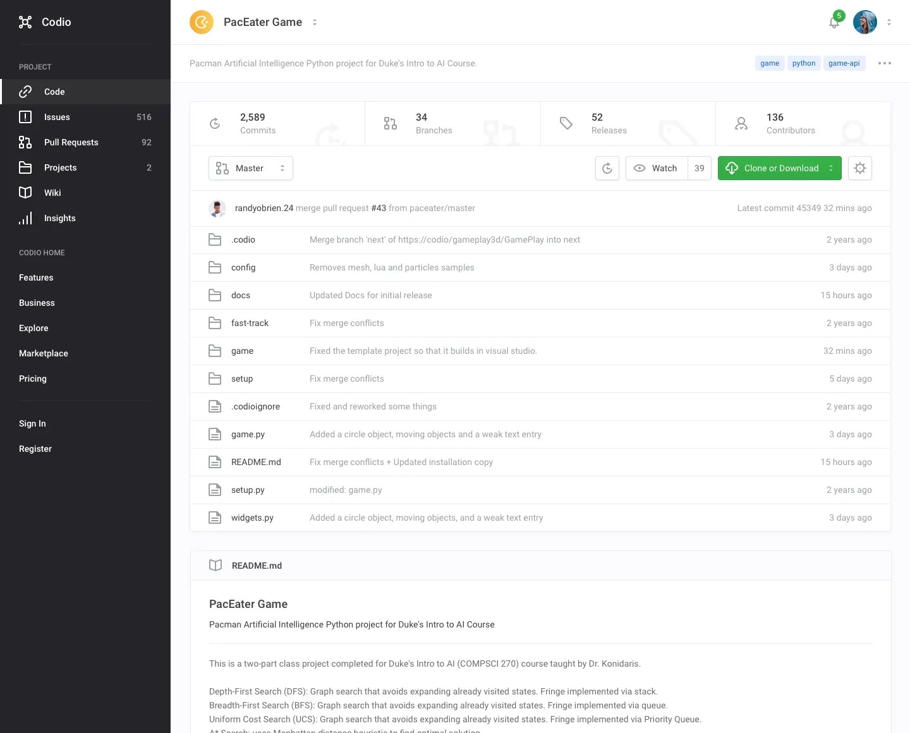View the 2,589 Commits stat
Image resolution: width=910 pixels, height=733 pixels.
277,124
